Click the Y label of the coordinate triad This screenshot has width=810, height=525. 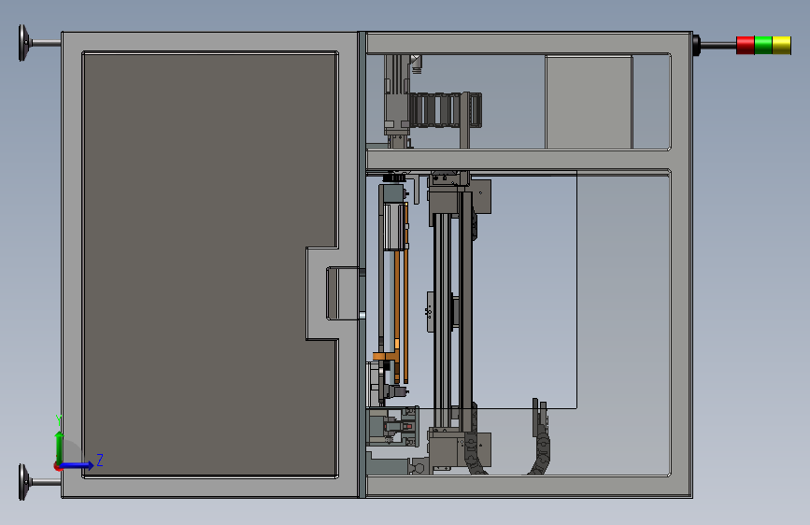(x=59, y=420)
